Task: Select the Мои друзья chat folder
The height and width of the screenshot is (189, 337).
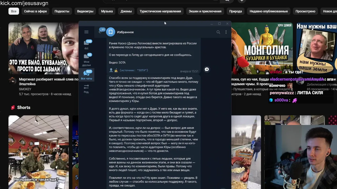Action: point(86,60)
